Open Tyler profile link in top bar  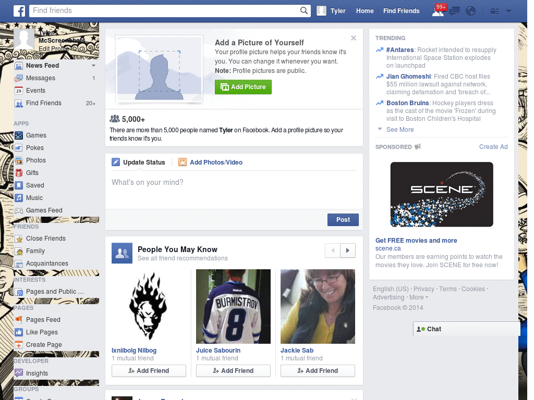(338, 11)
